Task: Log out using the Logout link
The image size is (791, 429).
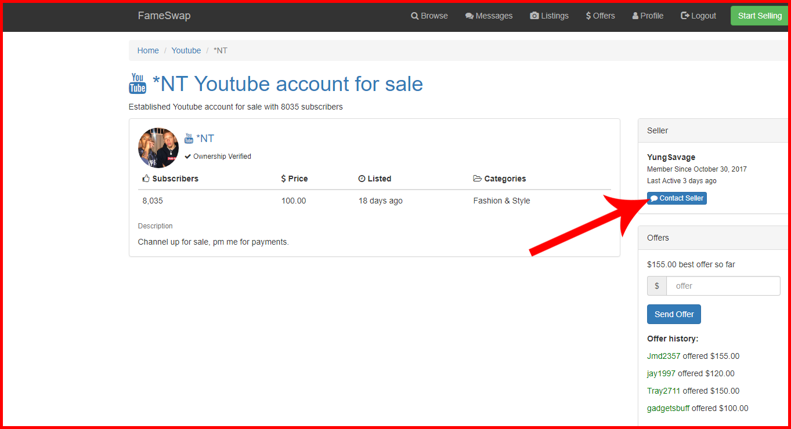Action: coord(698,16)
